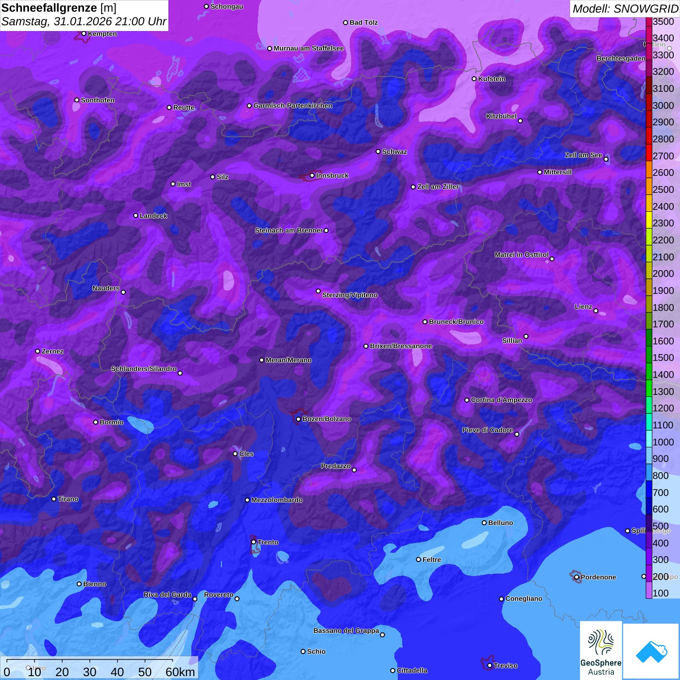The width and height of the screenshot is (680, 680).
Task: Click the Bormio location dot
Action: coord(96,422)
